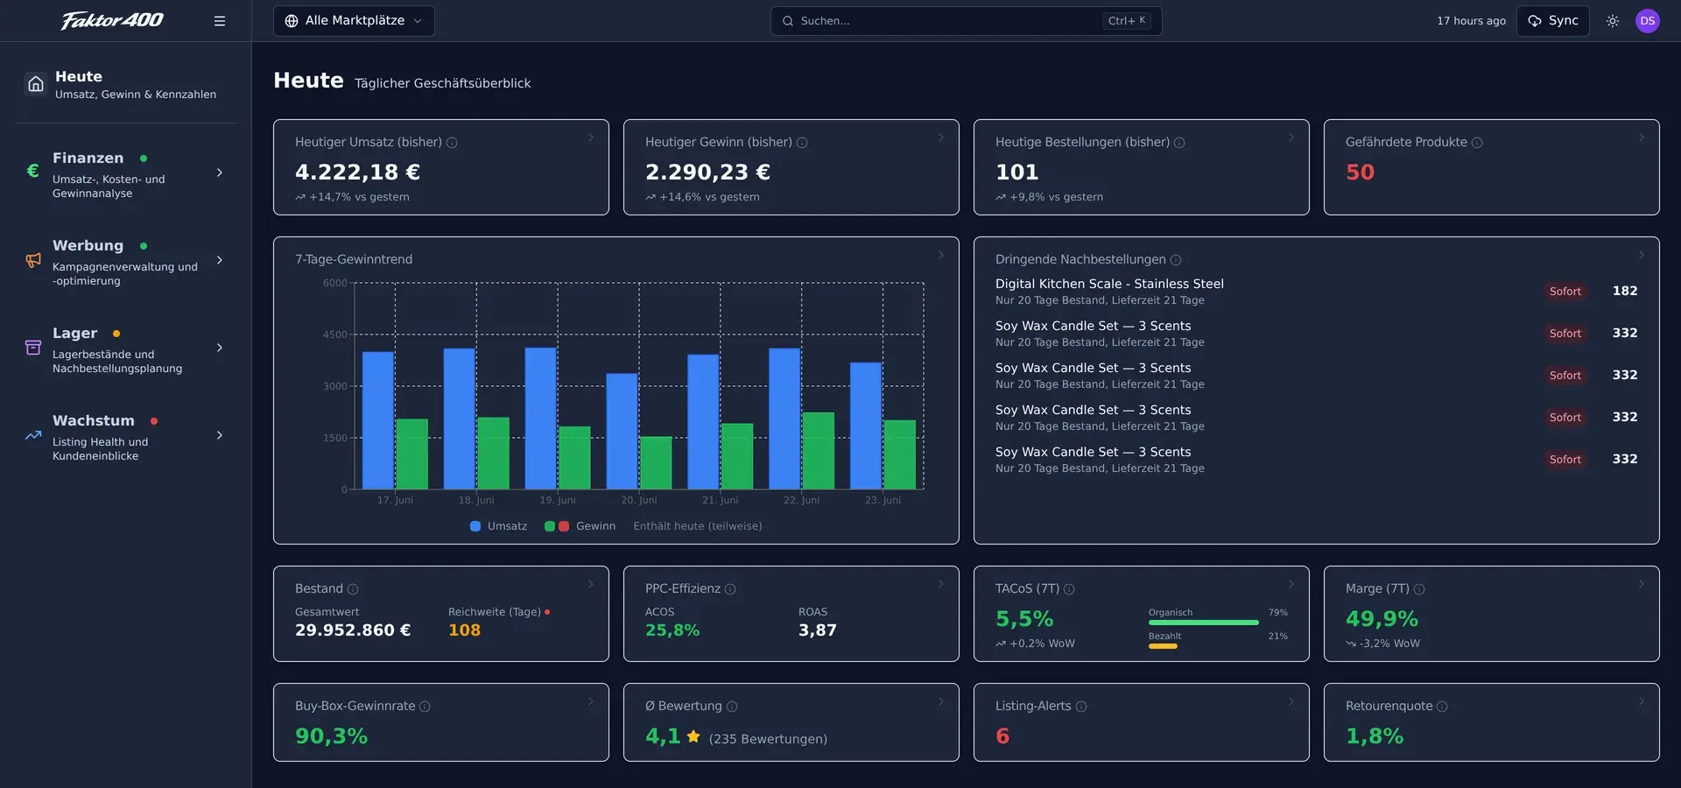Click the 182 reorder quantity value
Screen dimensions: 1681x788
tap(1625, 291)
